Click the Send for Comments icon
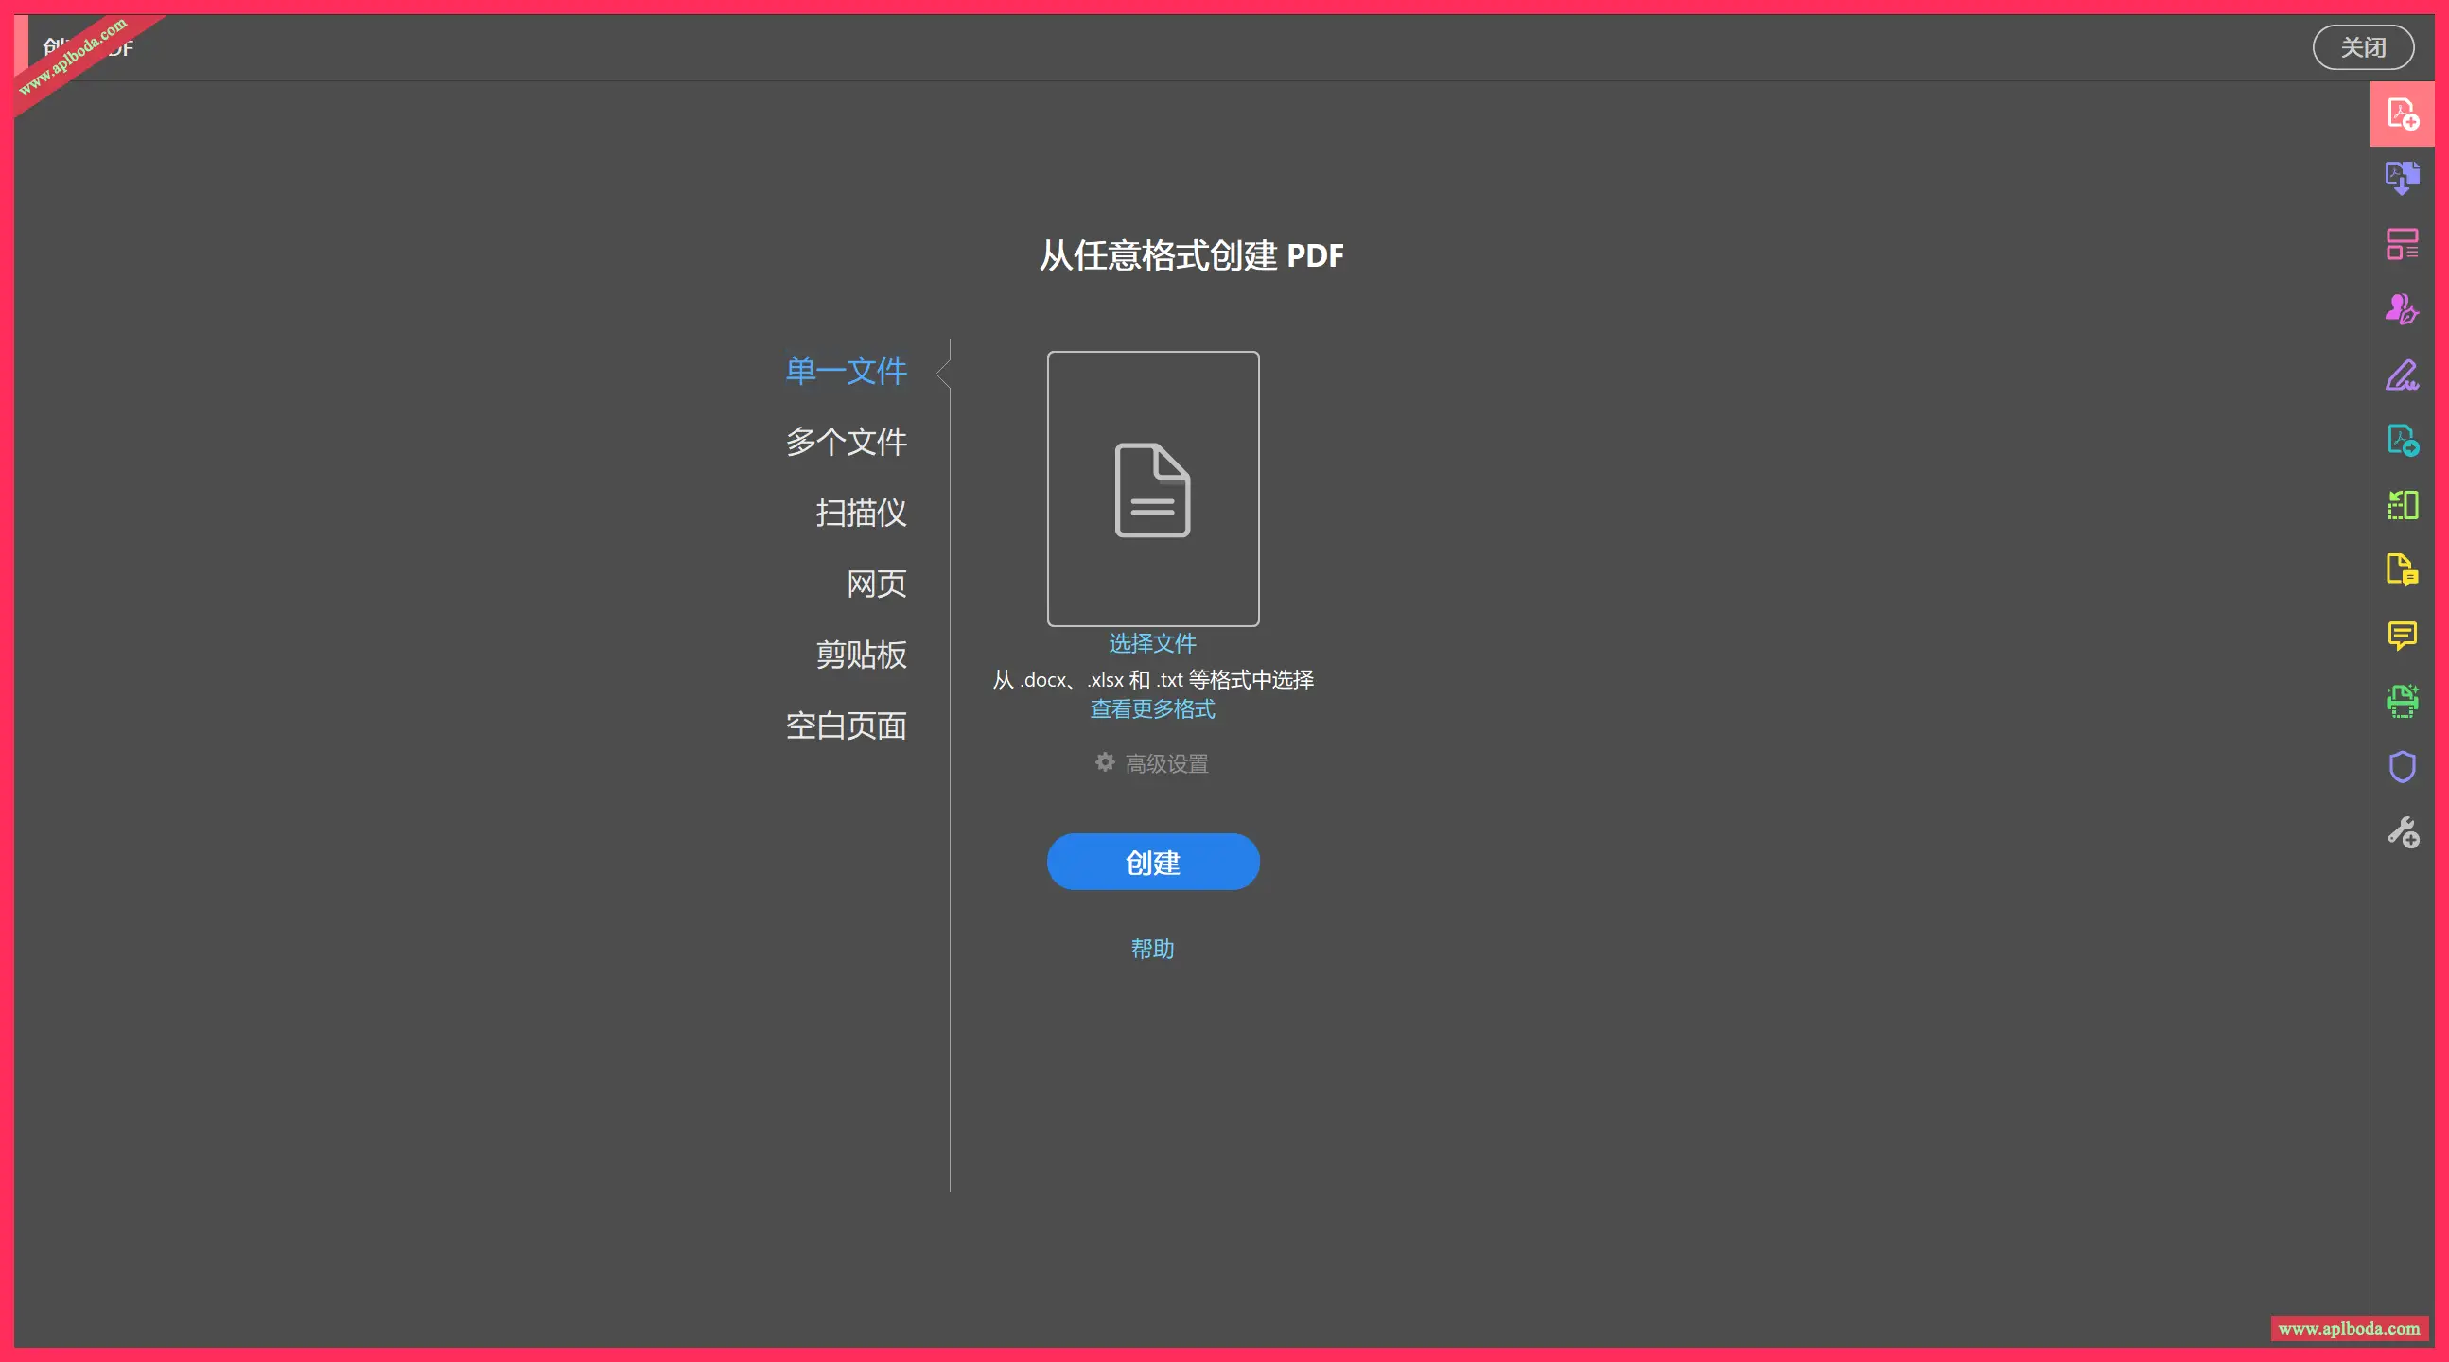Screen dimensions: 2449x1362 (x=2402, y=570)
